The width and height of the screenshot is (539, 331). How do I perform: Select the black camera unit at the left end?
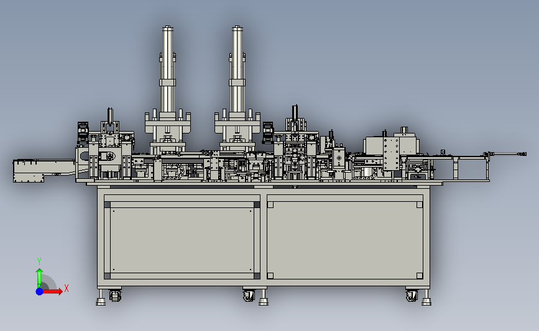tap(83, 132)
